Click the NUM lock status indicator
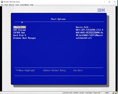 (107, 93)
